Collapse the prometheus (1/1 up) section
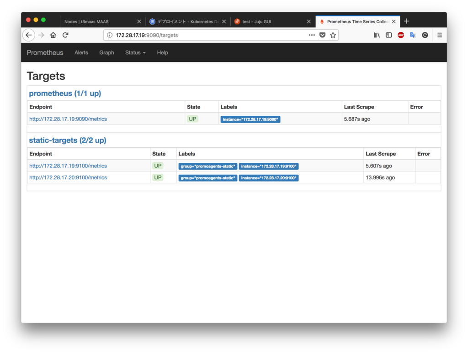The width and height of the screenshot is (468, 353). tap(65, 93)
